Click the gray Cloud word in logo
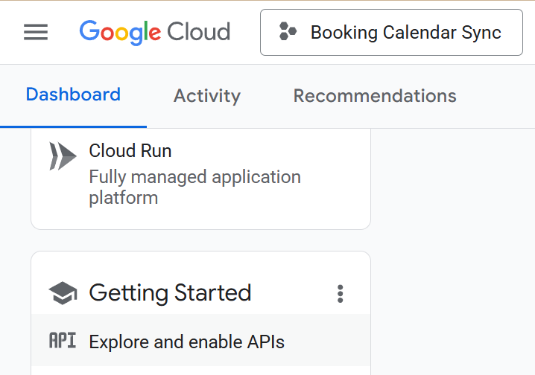This screenshot has width=535, height=375. (198, 32)
